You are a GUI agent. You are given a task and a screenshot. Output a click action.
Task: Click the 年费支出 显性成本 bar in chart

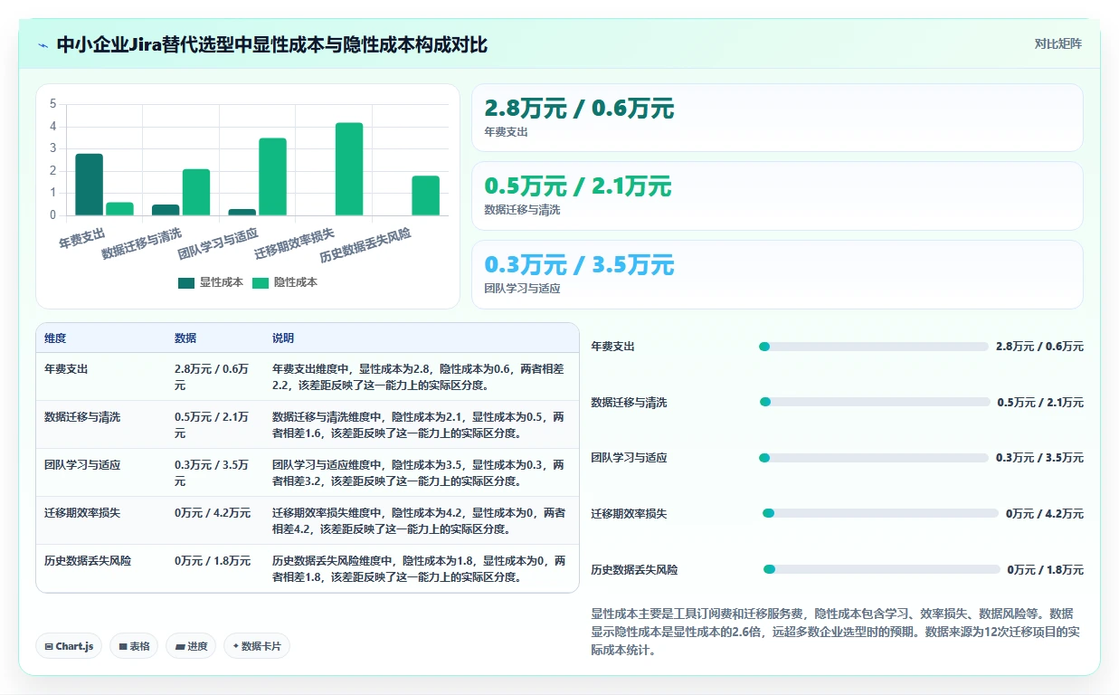89,185
